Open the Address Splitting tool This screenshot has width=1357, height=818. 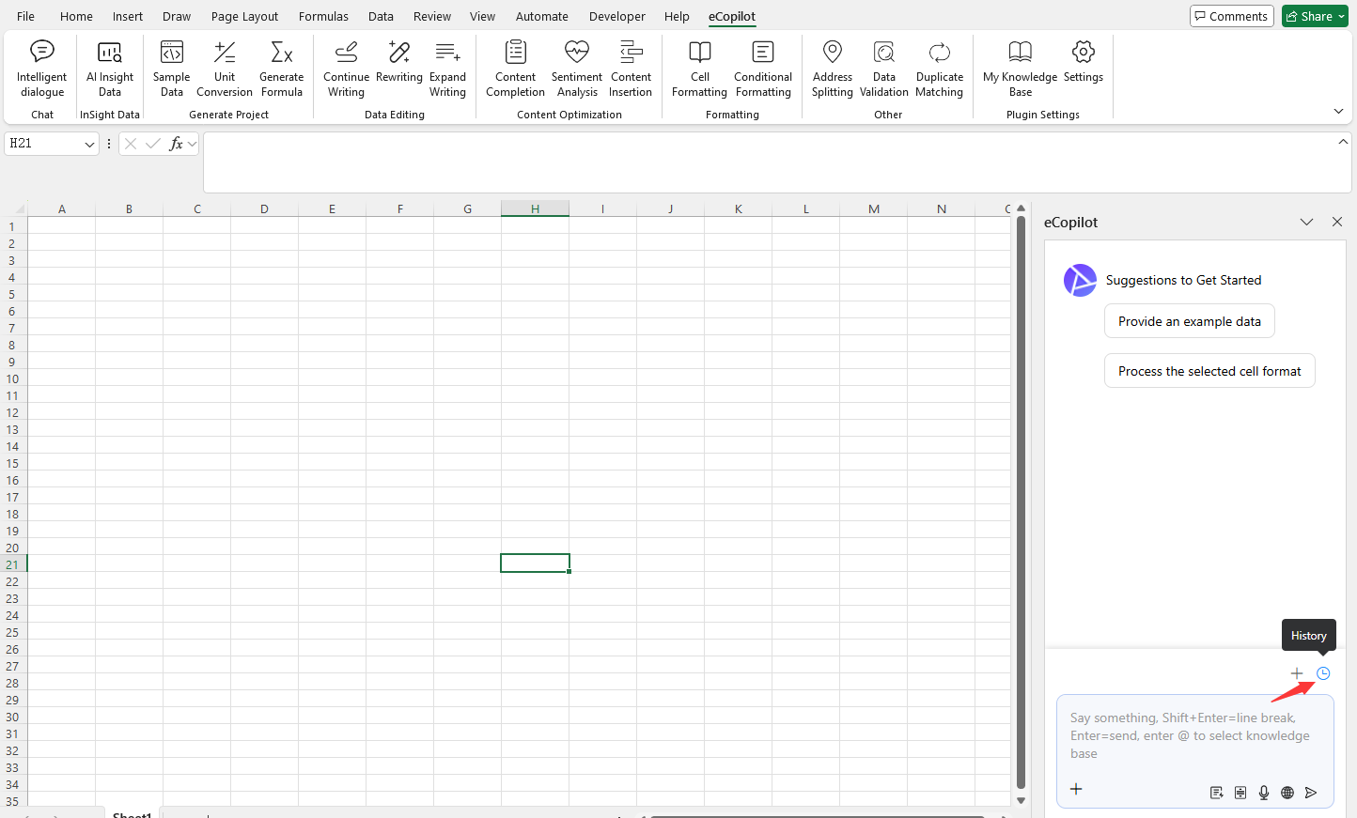[x=832, y=69]
